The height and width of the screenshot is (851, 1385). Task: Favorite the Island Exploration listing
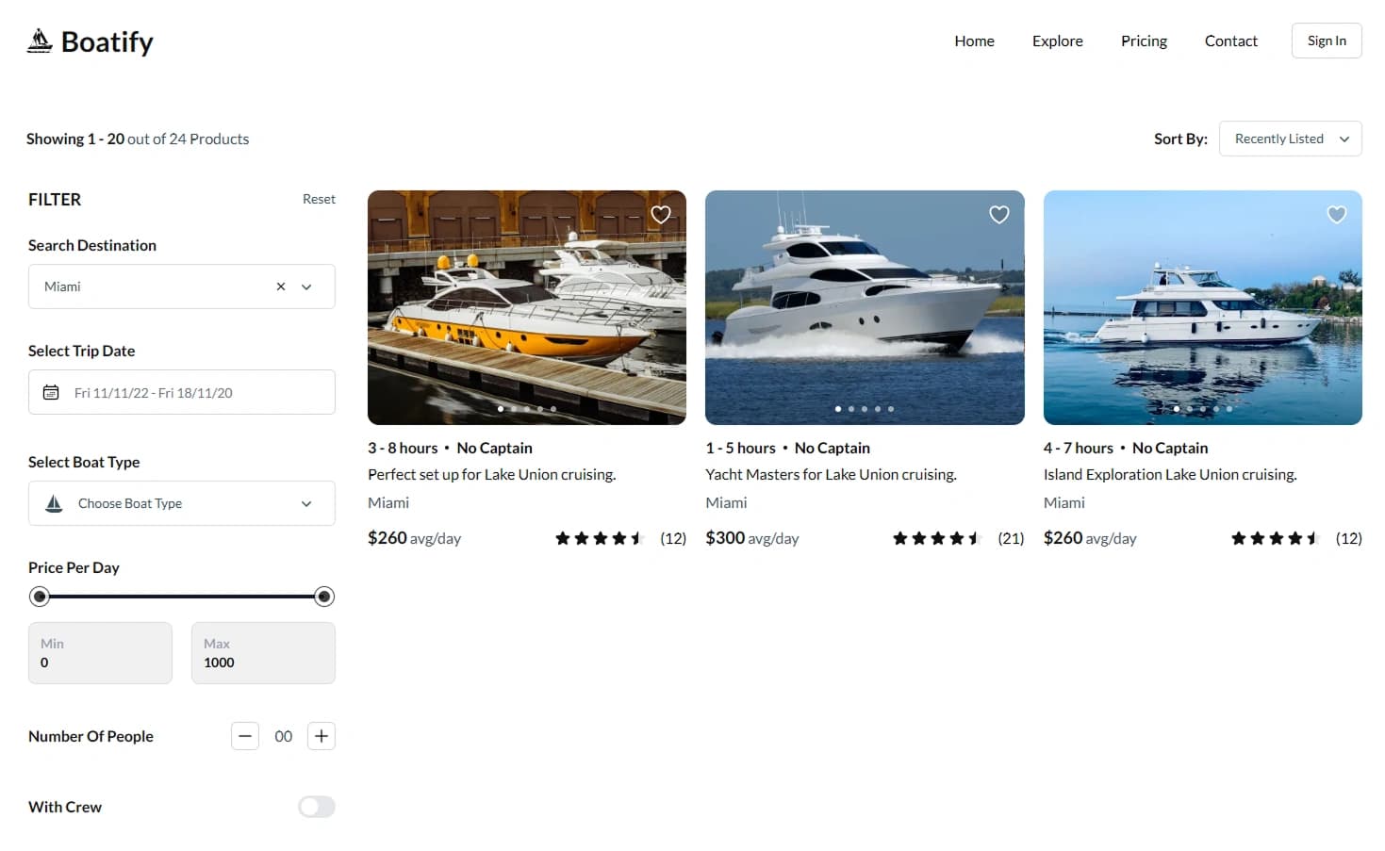point(1336,214)
